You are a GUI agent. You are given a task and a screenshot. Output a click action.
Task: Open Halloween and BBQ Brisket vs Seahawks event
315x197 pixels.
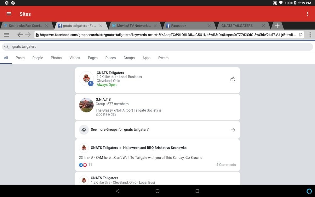pyautogui.click(x=155, y=148)
